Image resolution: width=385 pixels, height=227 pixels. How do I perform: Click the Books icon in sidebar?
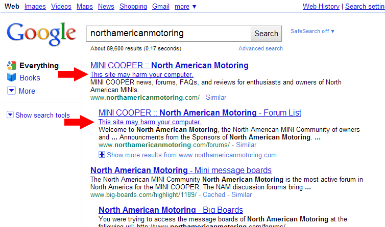(11, 78)
